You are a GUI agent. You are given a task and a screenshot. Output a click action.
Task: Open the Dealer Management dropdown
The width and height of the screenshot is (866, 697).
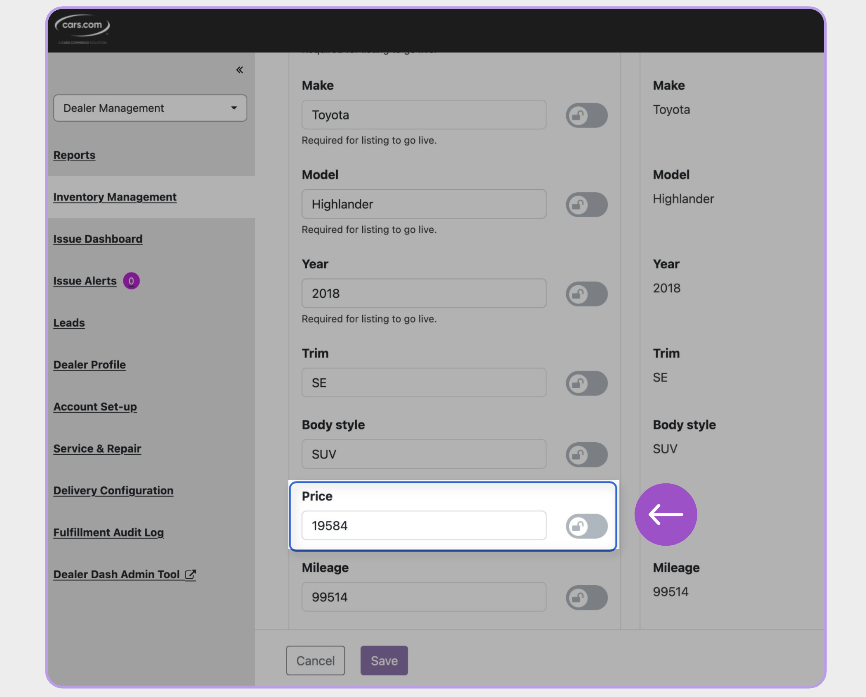[150, 108]
